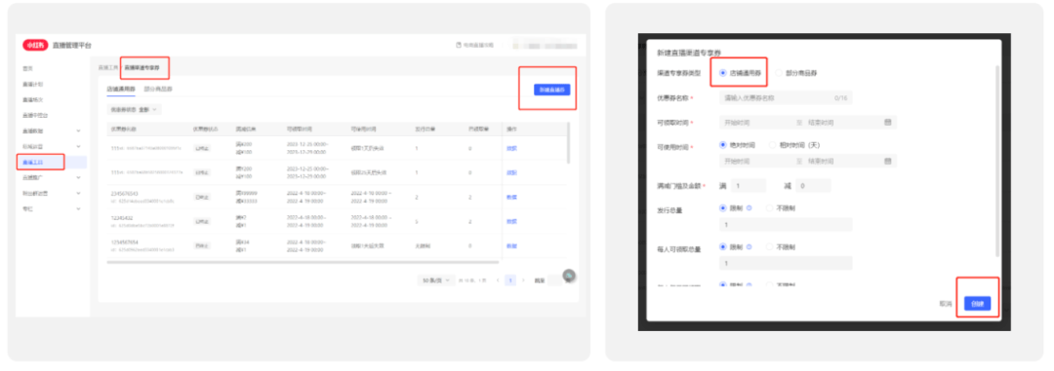The width and height of the screenshot is (1054, 371).
Task: Click 数据 link for coupon 2345676543
Action: pyautogui.click(x=510, y=197)
